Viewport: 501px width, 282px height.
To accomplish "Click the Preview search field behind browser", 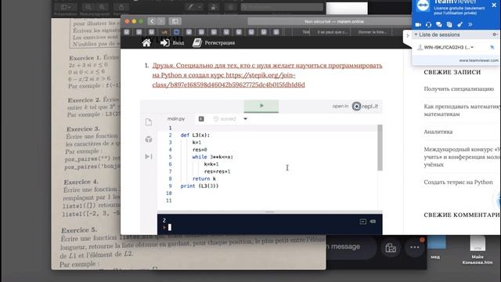I will 282,7.
